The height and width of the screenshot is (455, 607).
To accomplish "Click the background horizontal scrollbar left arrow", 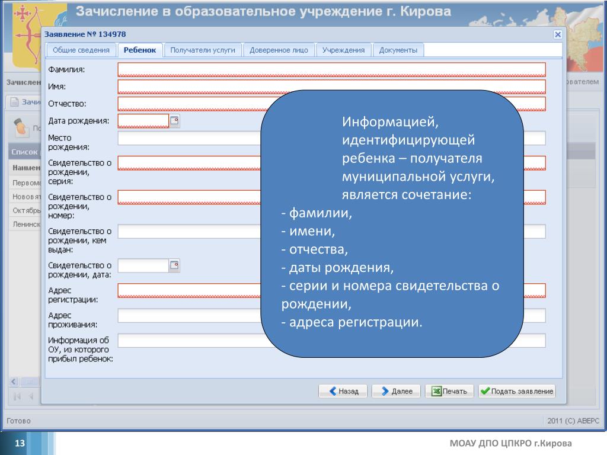I will pyautogui.click(x=14, y=382).
